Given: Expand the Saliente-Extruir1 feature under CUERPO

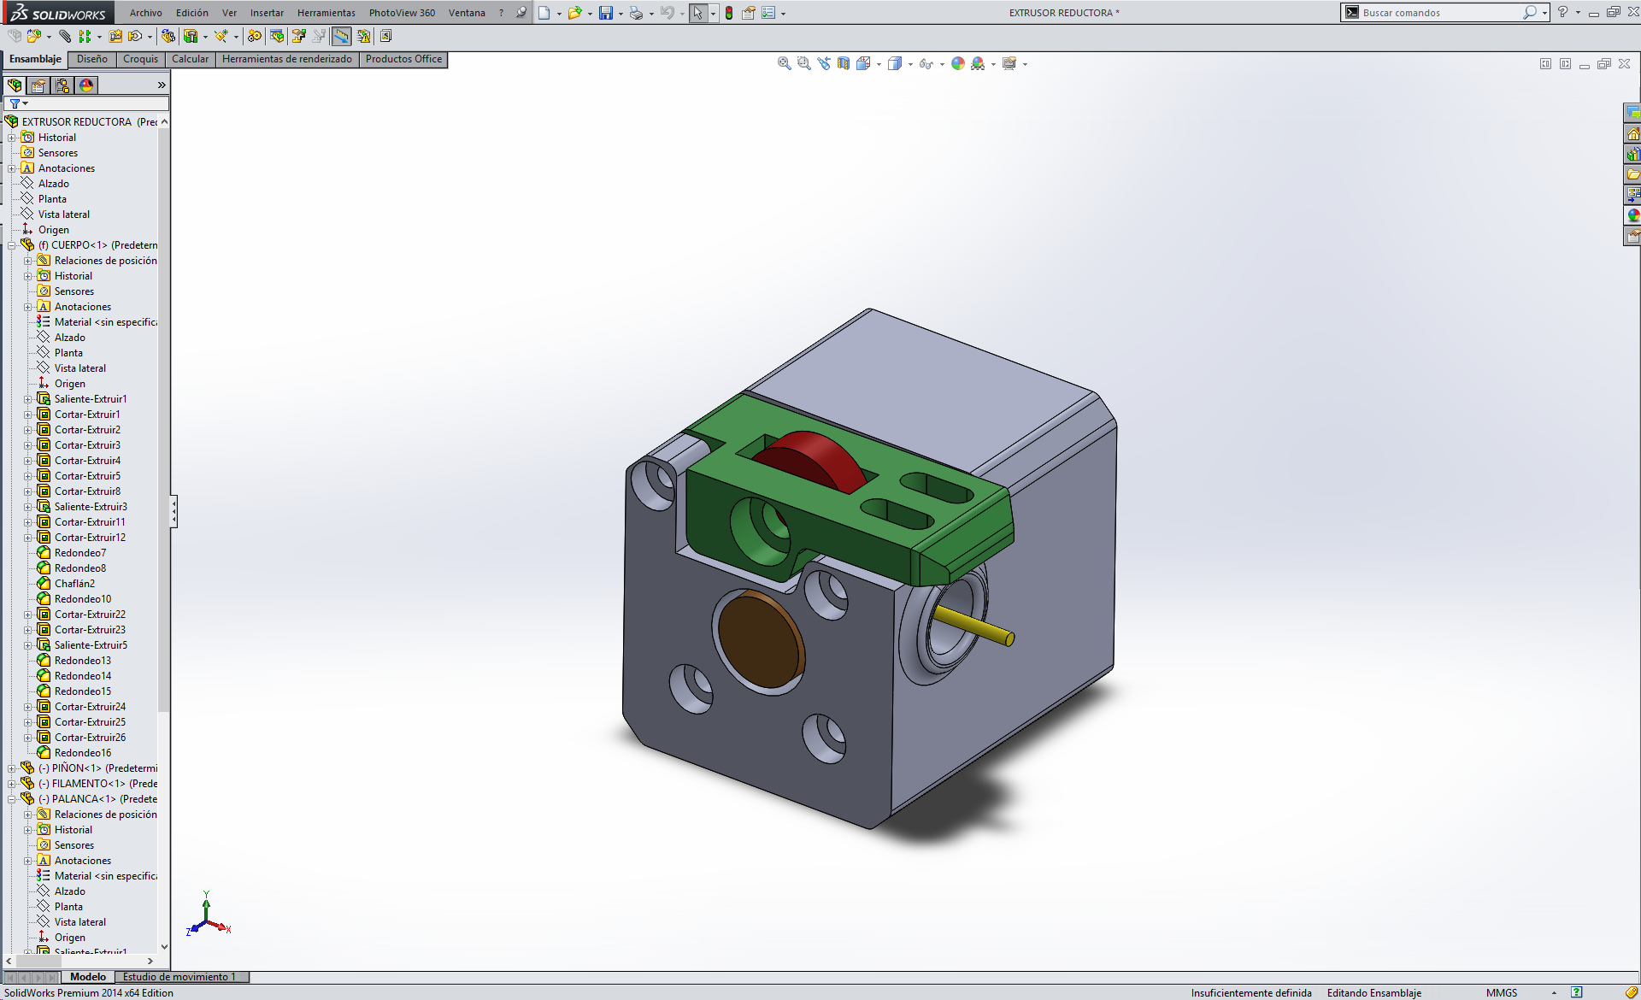Looking at the screenshot, I should pos(27,399).
